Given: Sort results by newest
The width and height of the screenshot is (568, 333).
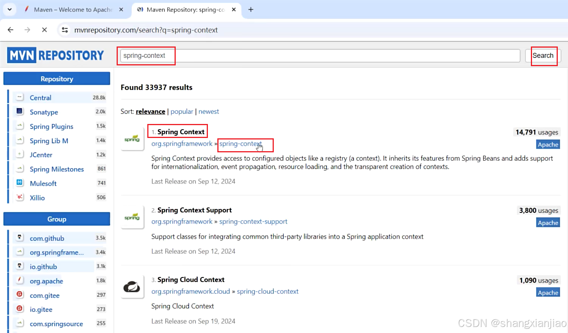Looking at the screenshot, I should coord(209,112).
